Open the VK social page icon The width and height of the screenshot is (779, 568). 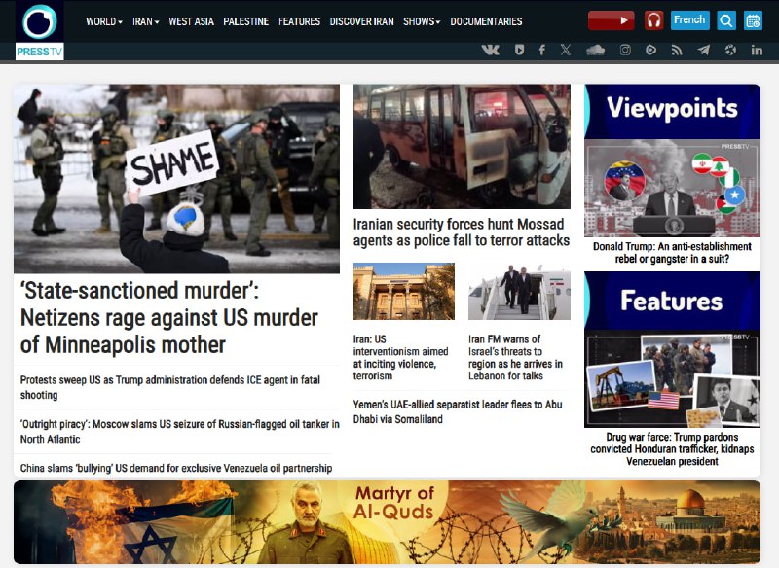pos(490,50)
